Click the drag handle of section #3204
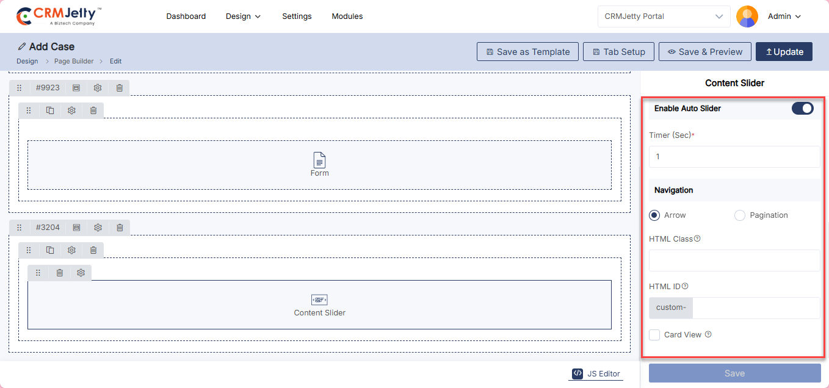This screenshot has width=829, height=388. tap(19, 228)
